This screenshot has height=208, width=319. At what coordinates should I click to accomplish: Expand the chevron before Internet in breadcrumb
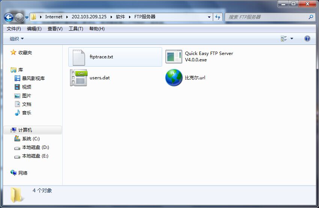[x=41, y=17]
